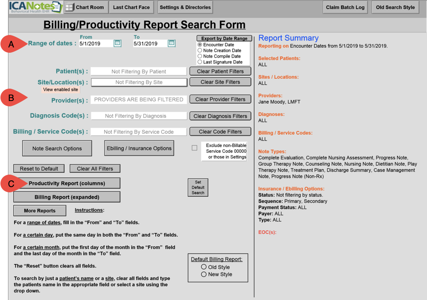The image size is (427, 300).
Task: Open the Diagnosis Code(s) filter field
Action: point(139,116)
